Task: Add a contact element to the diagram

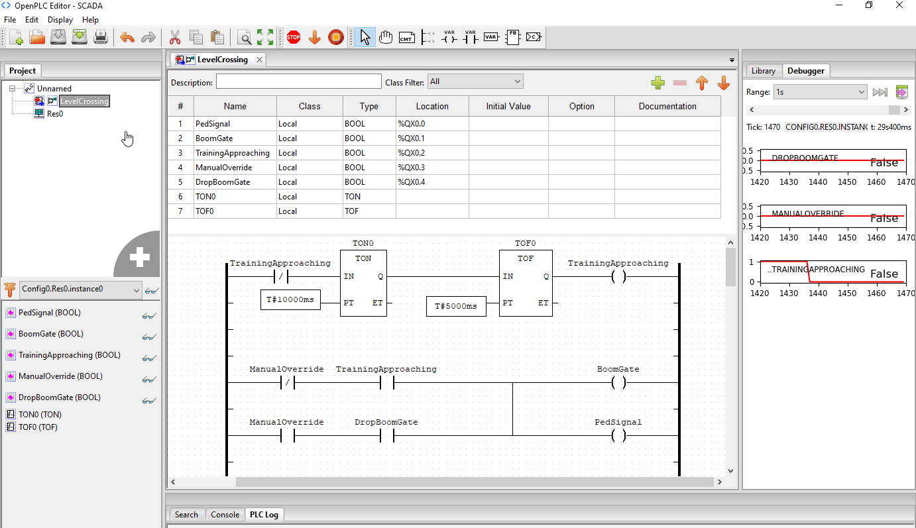Action: (471, 38)
